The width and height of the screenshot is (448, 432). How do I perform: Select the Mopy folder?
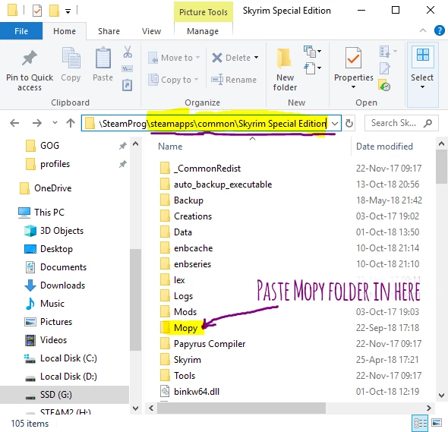(x=186, y=328)
